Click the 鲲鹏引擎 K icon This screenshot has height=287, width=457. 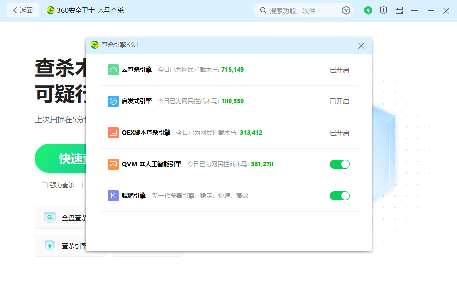coord(113,196)
